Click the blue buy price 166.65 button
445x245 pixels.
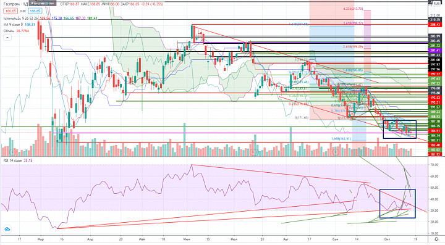[x=35, y=11]
